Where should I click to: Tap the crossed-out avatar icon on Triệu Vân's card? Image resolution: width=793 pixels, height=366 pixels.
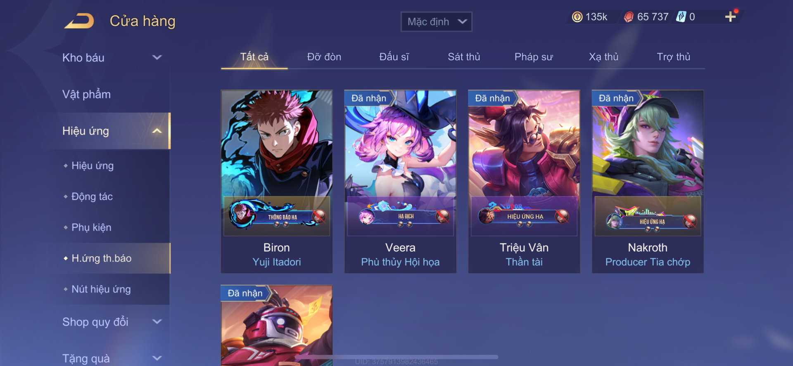point(562,216)
